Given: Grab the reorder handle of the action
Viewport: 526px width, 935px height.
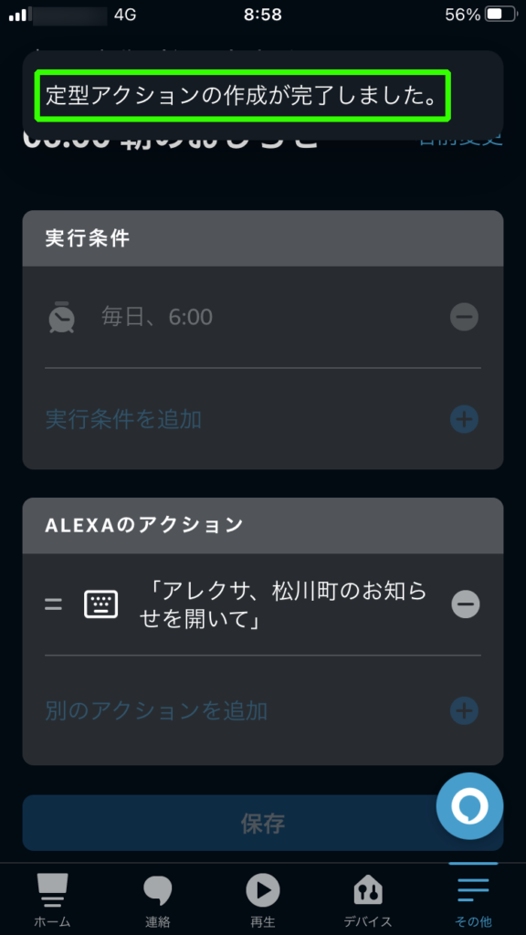Looking at the screenshot, I should coord(54,604).
